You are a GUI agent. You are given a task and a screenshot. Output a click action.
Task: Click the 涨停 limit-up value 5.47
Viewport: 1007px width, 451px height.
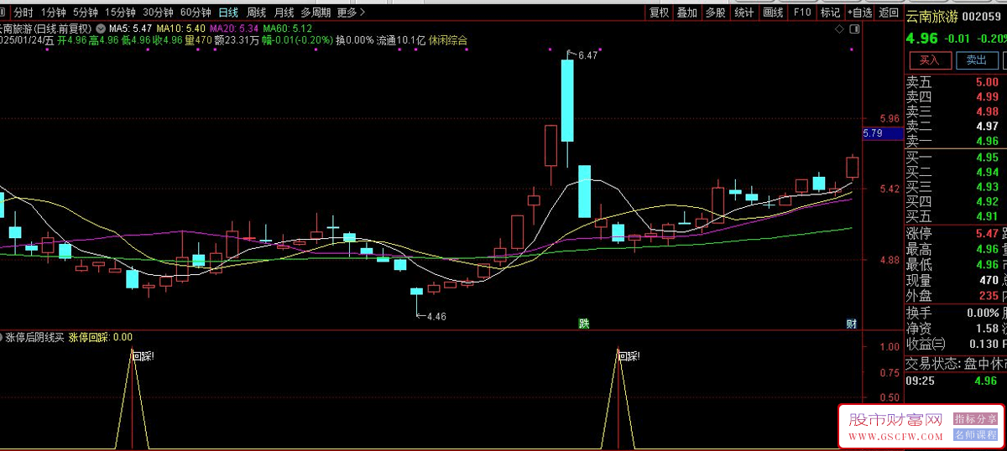(987, 234)
